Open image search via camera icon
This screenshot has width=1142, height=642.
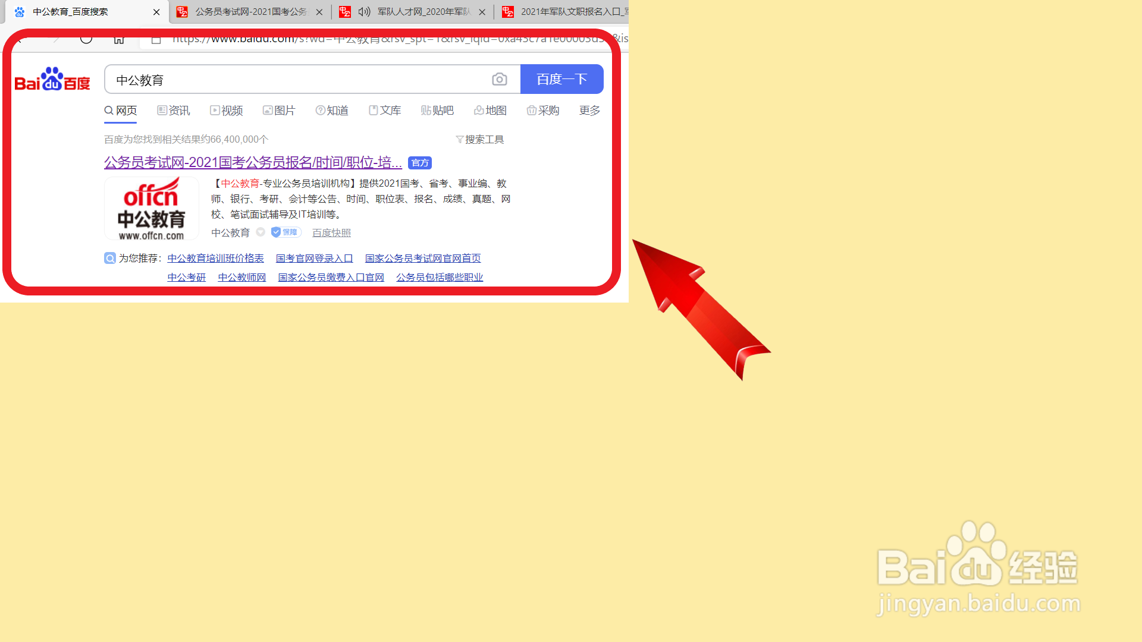pyautogui.click(x=500, y=79)
